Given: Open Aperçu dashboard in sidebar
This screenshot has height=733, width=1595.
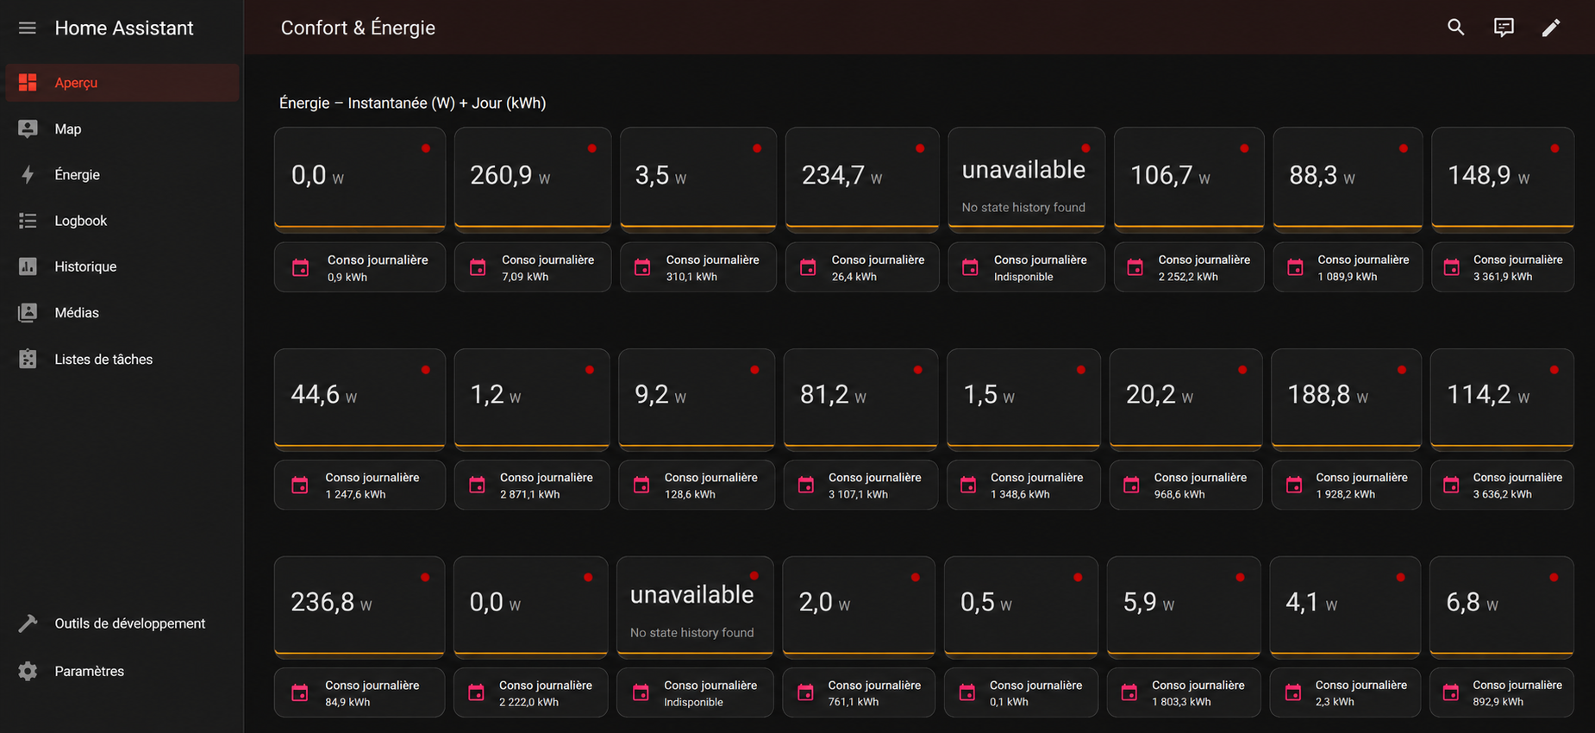Looking at the screenshot, I should 122,83.
